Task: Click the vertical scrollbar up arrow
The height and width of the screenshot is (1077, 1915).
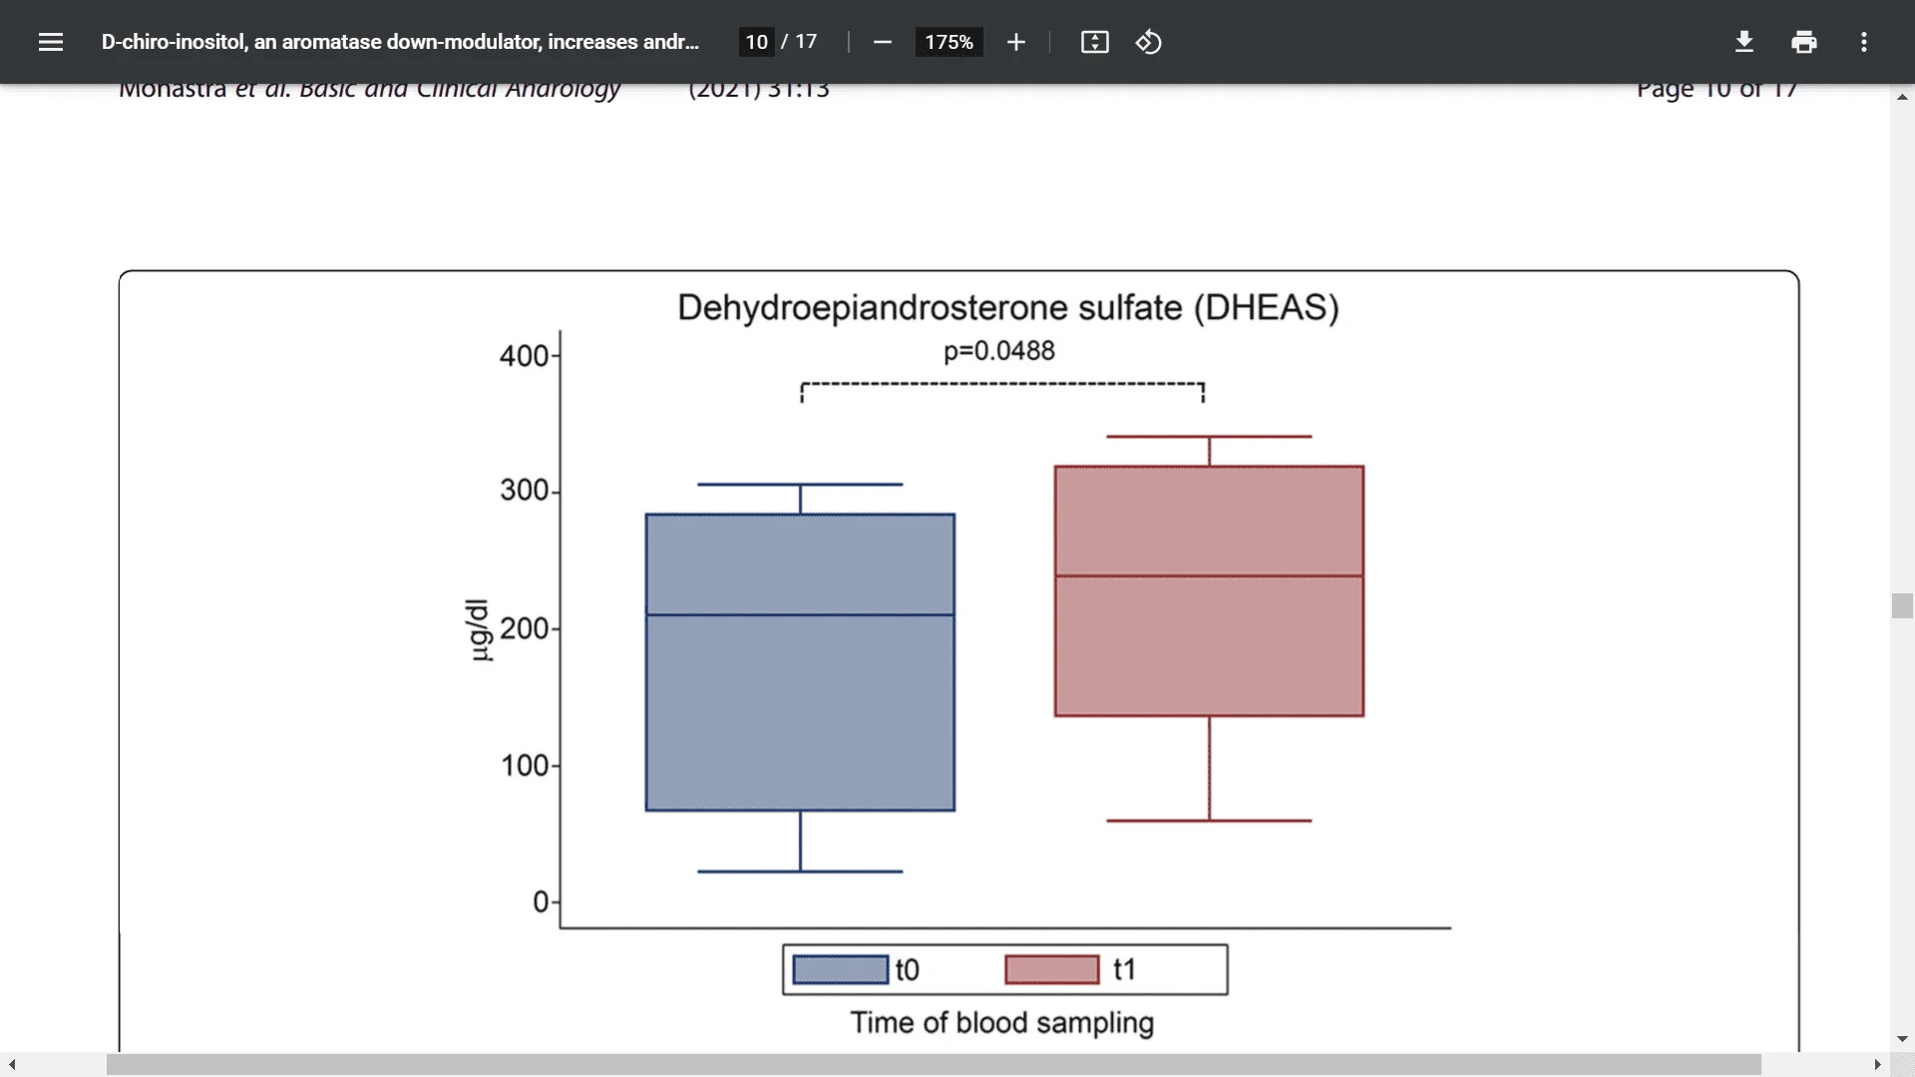Action: (1902, 97)
